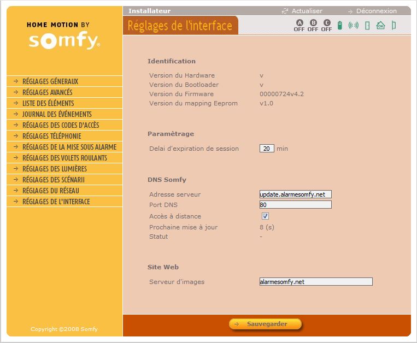Go to Réglages du réseau page

(x=51, y=191)
